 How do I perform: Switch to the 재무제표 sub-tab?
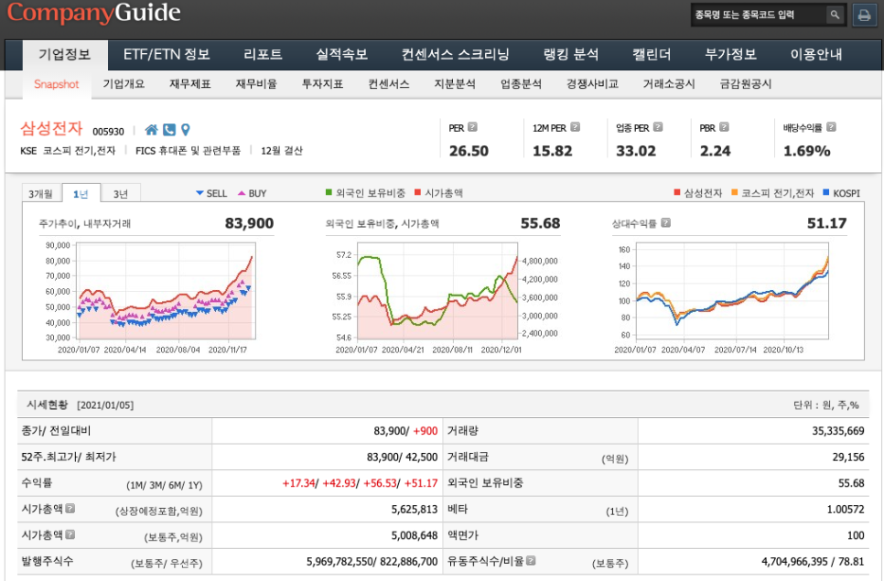190,84
